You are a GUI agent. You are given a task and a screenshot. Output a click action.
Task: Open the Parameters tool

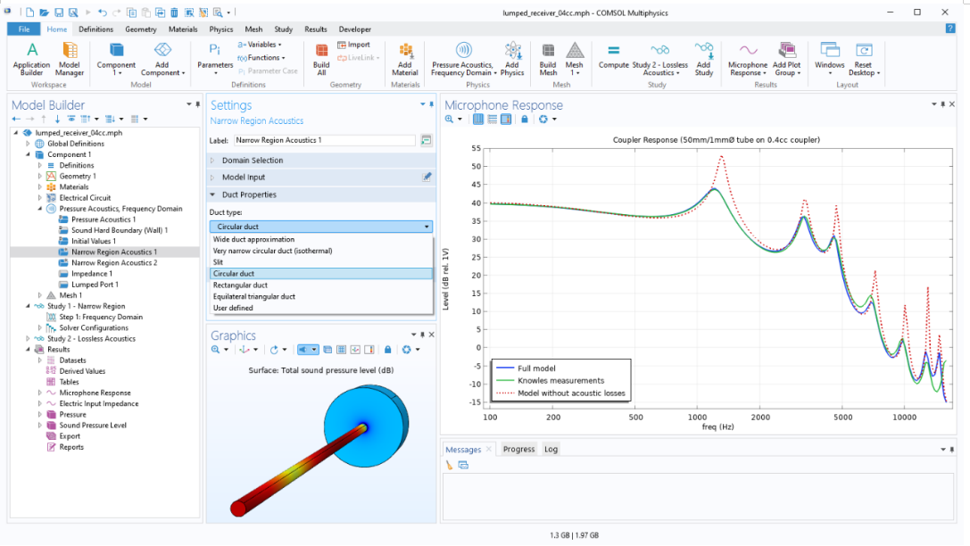[x=215, y=59]
